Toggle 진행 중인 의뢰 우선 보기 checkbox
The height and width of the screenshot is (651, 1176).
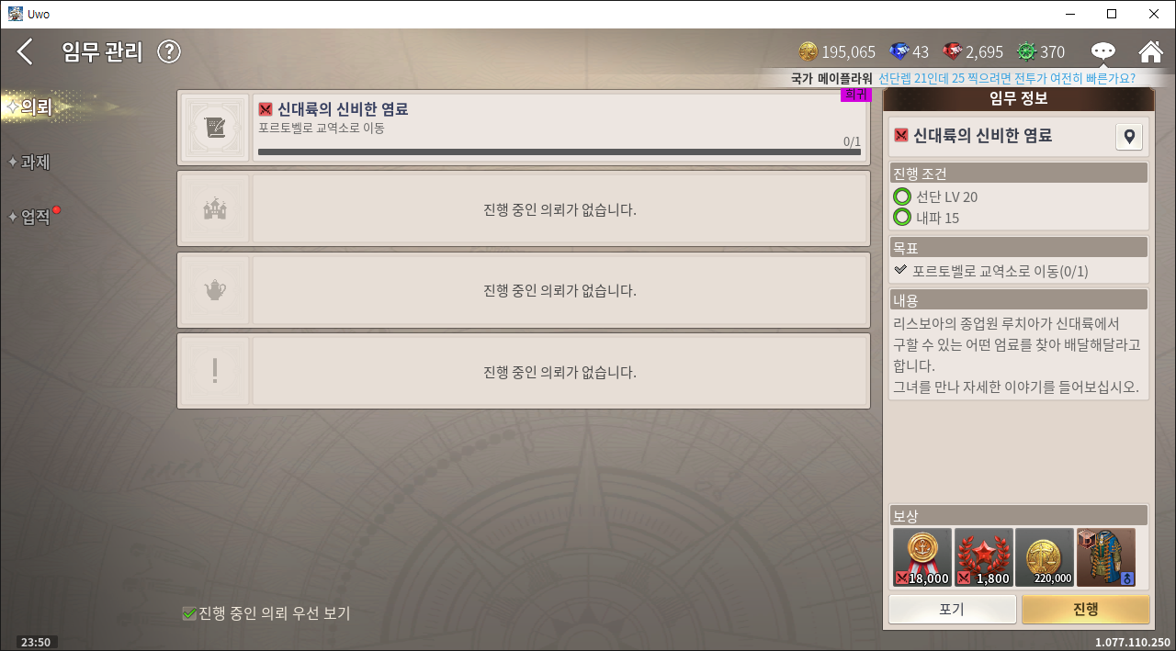pos(189,613)
